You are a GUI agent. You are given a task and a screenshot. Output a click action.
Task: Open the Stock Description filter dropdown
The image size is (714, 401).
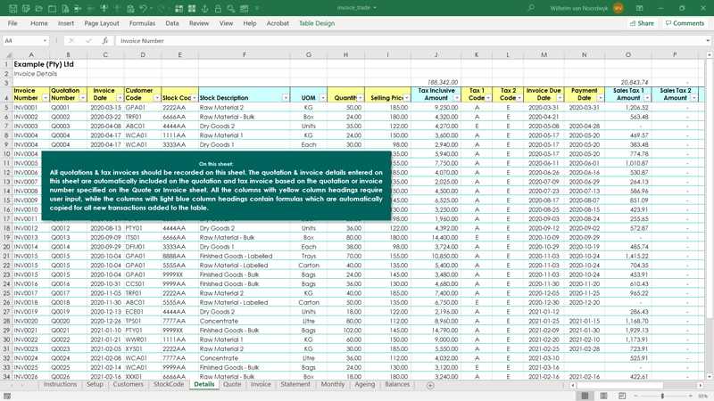286,98
